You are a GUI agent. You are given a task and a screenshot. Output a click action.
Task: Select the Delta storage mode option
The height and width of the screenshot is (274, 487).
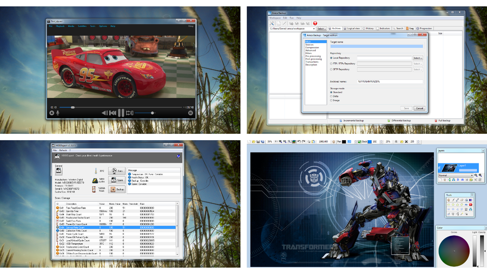pyautogui.click(x=331, y=96)
